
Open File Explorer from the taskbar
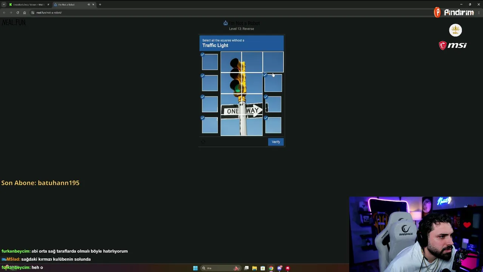coord(255,268)
